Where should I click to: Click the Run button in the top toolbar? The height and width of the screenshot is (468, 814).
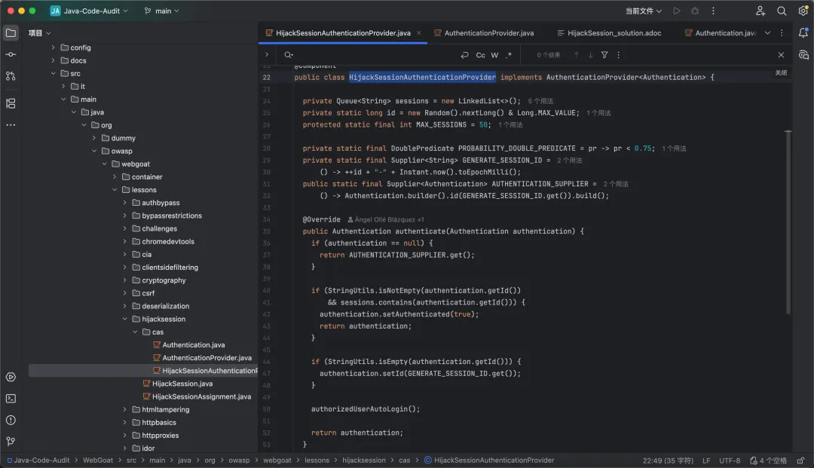(676, 11)
